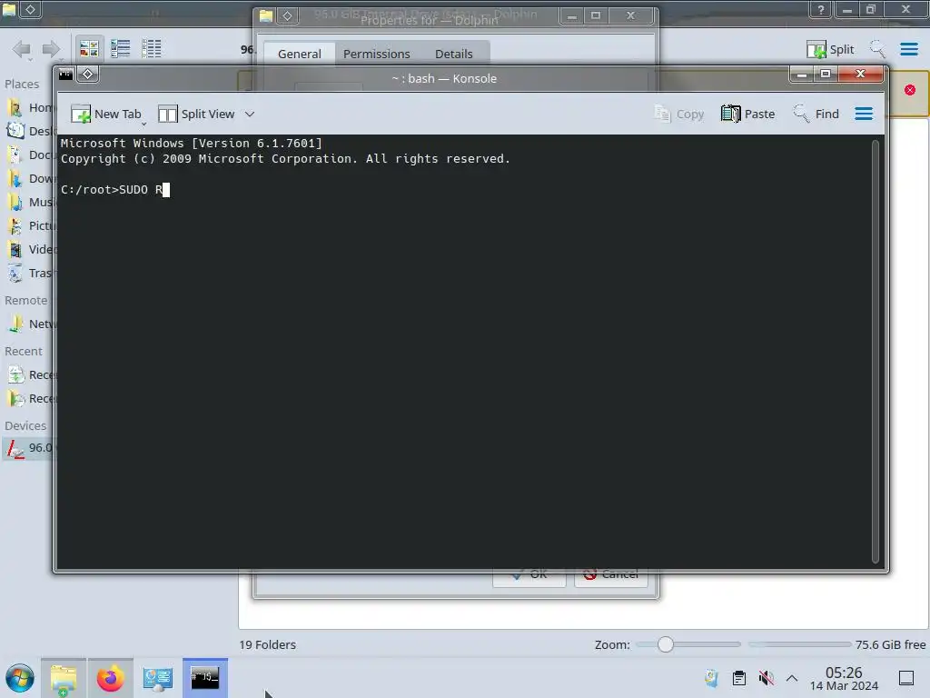This screenshot has height=698, width=930.
Task: Click the 75.6 GiB free space bar
Action: [799, 644]
